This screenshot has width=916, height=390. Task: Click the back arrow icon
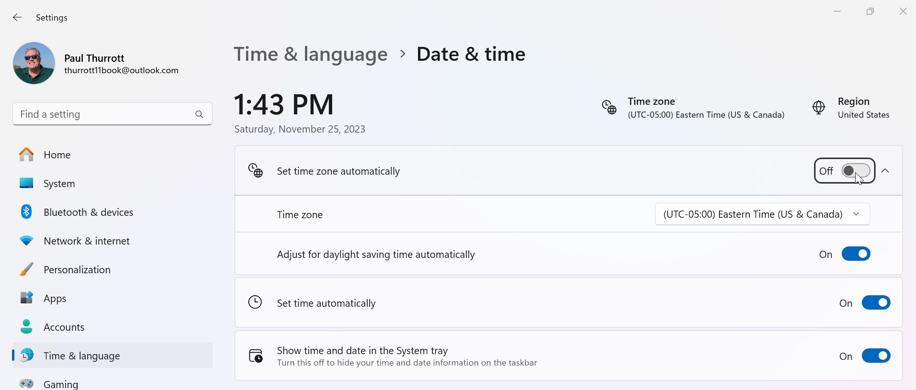tap(17, 18)
